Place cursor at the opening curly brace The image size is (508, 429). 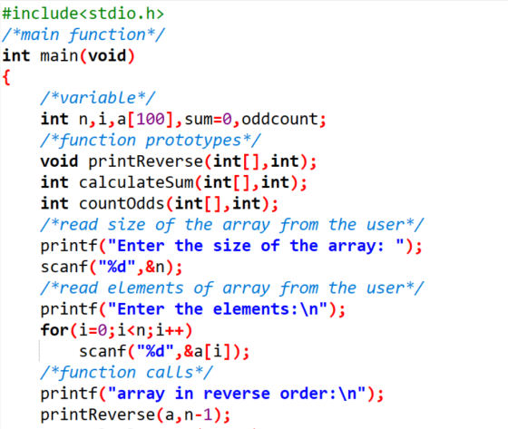coord(6,77)
